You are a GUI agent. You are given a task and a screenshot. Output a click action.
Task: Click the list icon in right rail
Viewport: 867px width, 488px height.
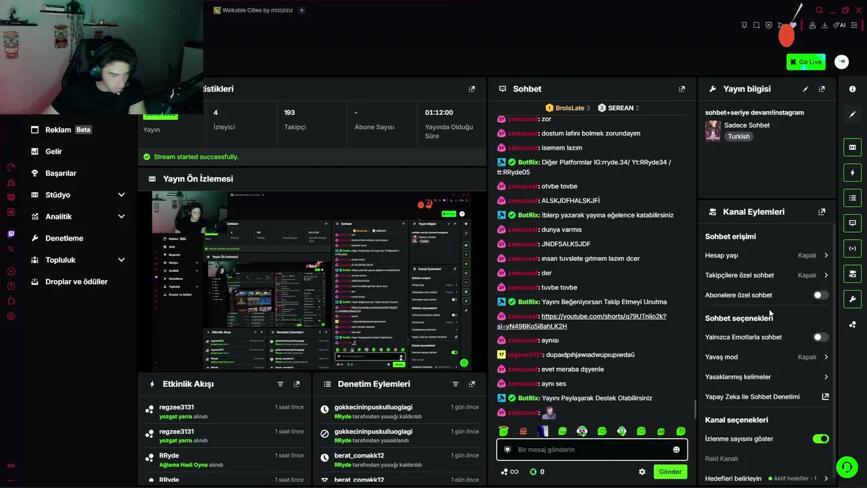(852, 198)
